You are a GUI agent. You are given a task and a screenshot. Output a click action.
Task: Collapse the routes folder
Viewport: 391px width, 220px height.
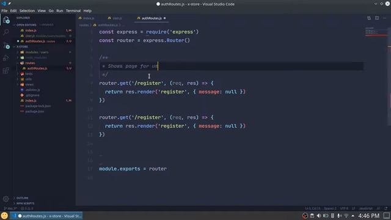point(30,63)
